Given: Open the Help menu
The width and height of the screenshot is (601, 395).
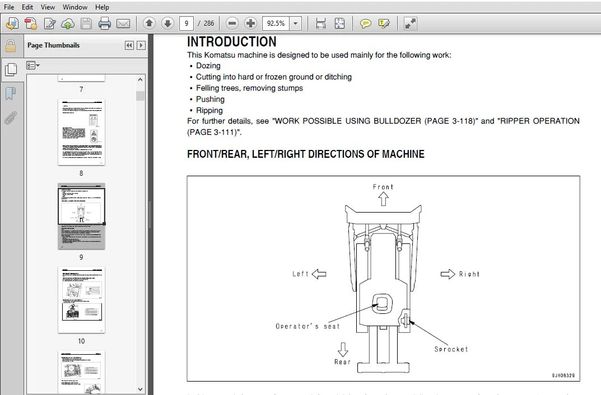Looking at the screenshot, I should pyautogui.click(x=102, y=7).
